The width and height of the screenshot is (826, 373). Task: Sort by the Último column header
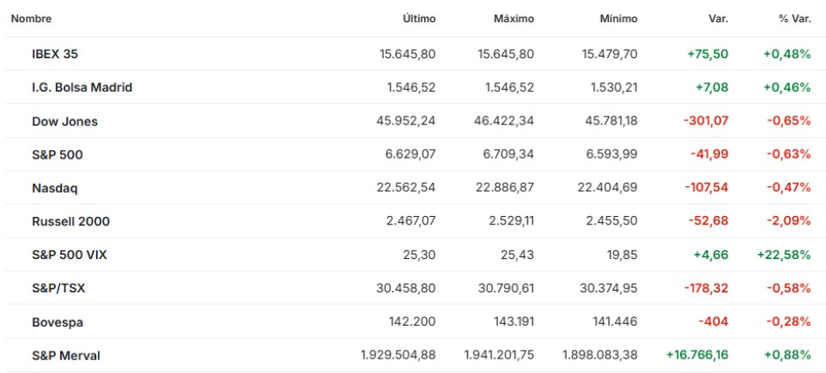tap(419, 18)
